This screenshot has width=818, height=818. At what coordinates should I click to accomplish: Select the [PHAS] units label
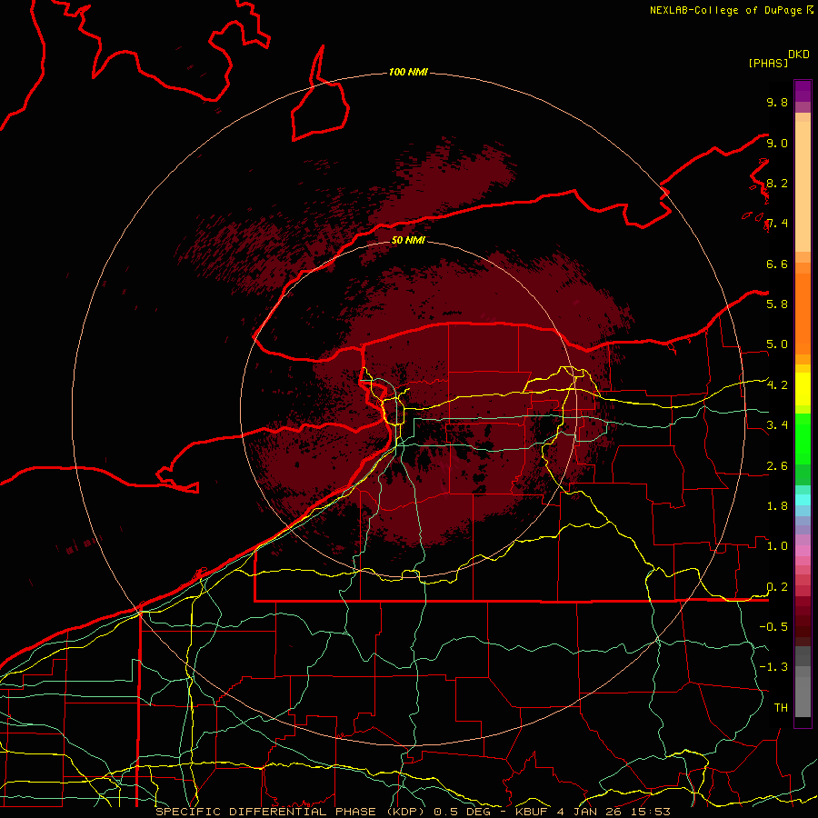(768, 63)
